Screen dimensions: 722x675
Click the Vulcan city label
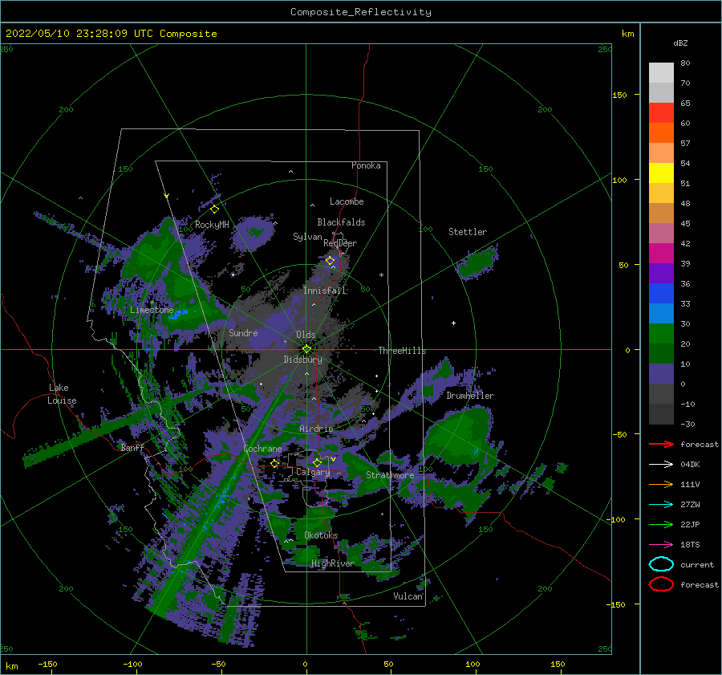[x=408, y=596]
